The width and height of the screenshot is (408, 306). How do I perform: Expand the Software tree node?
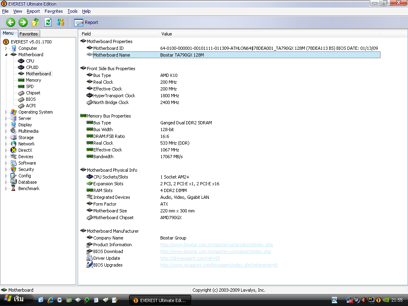pos(6,163)
